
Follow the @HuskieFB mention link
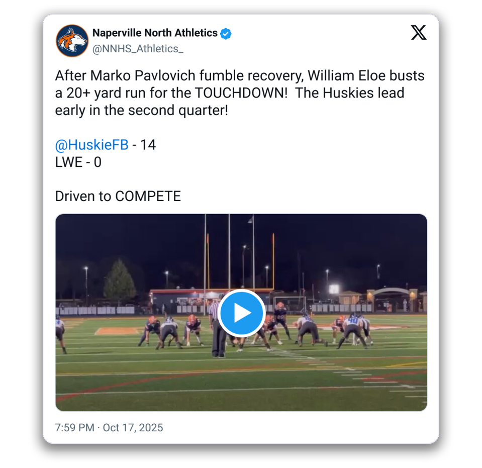click(91, 145)
